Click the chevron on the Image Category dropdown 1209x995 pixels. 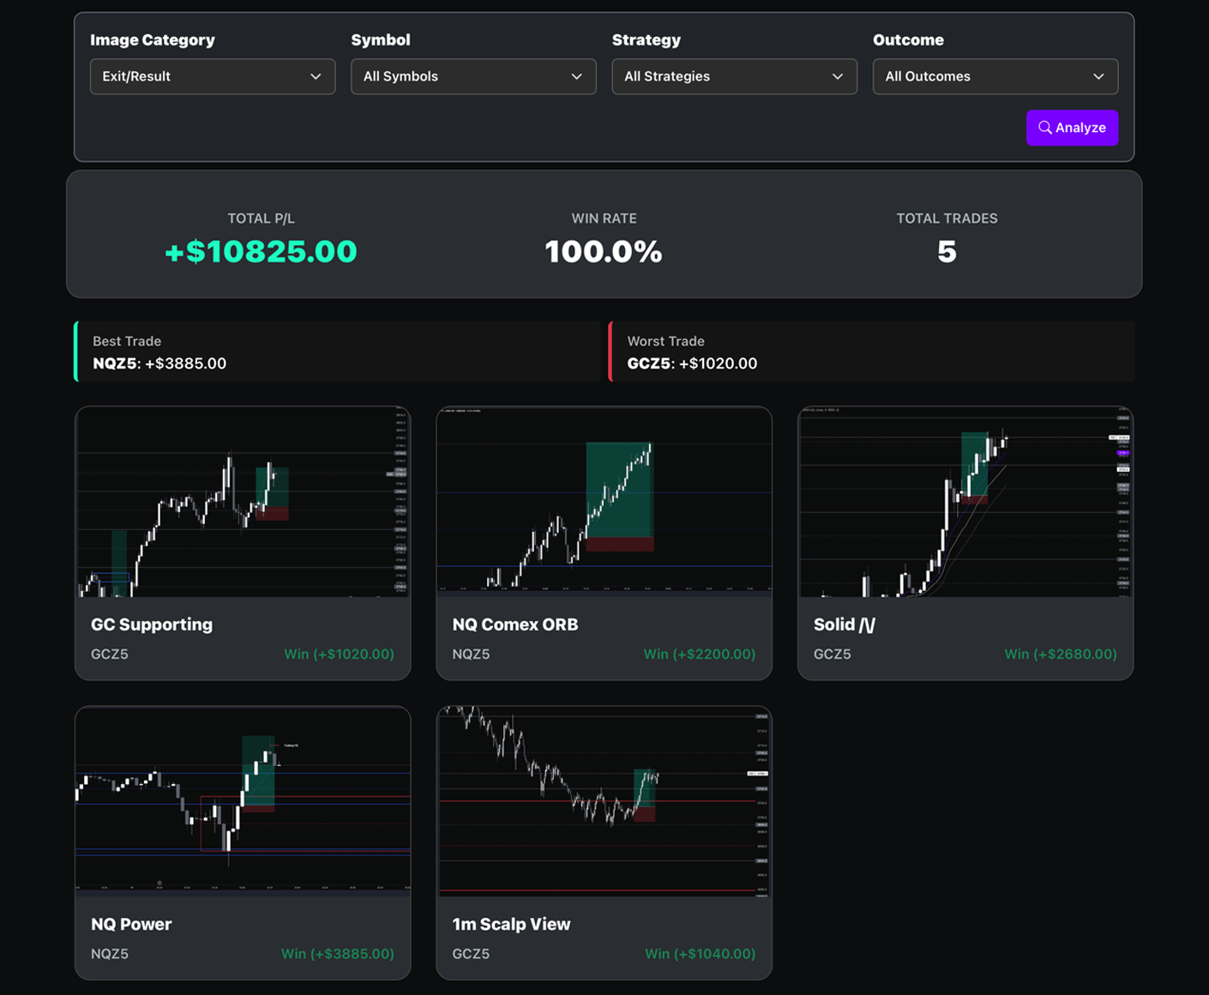point(315,76)
